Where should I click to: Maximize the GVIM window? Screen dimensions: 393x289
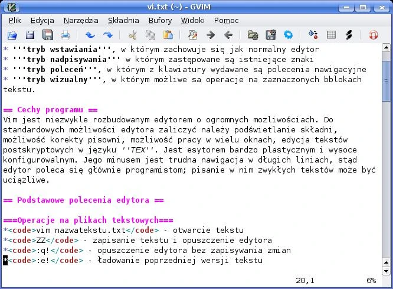pos(363,8)
